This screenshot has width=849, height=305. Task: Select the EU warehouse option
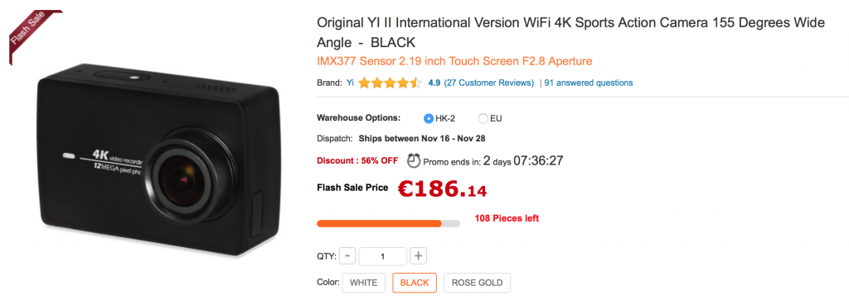(x=483, y=119)
